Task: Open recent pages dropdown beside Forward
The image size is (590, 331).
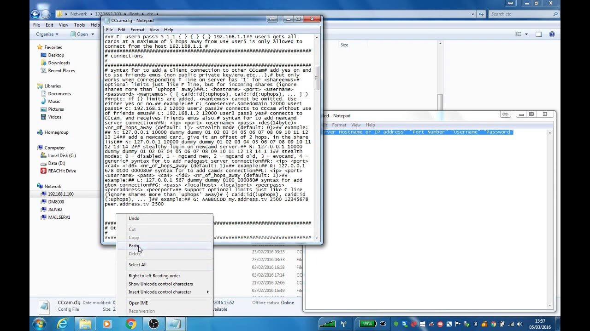Action: click(x=52, y=14)
